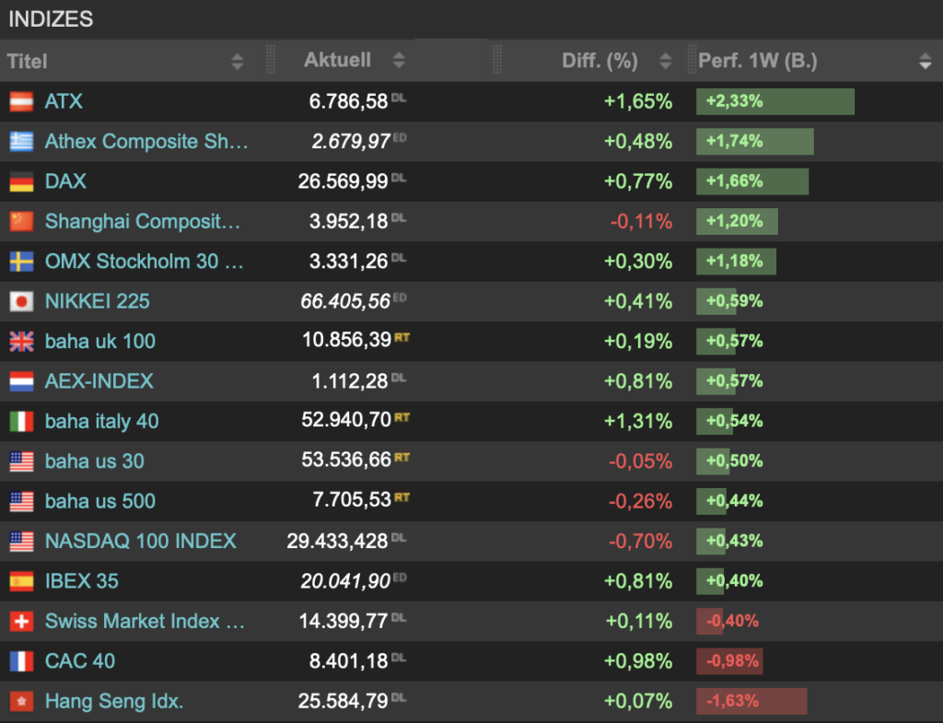Click the Austria flag icon beside ATX
943x723 pixels.
(22, 101)
